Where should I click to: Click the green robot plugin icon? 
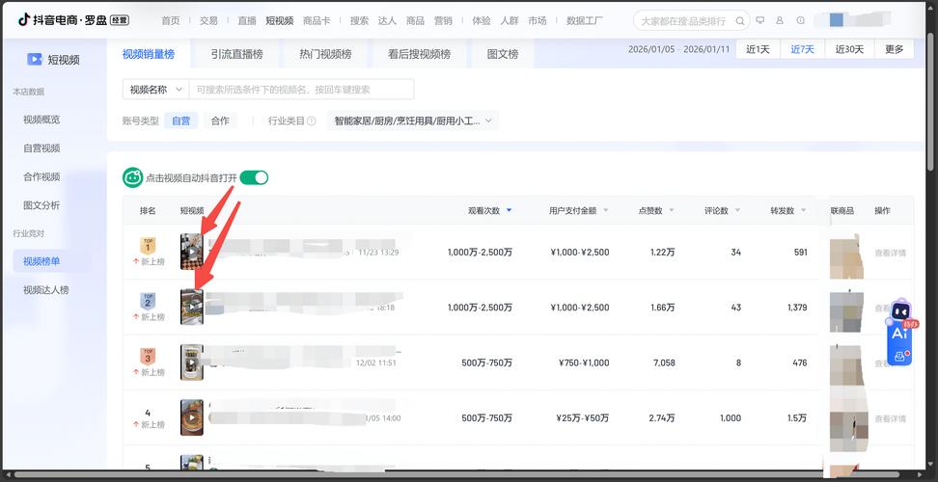click(133, 177)
